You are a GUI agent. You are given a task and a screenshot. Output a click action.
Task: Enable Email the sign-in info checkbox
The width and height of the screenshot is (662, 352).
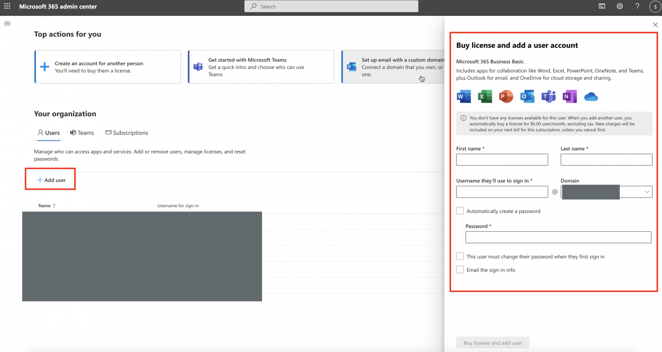pyautogui.click(x=460, y=270)
